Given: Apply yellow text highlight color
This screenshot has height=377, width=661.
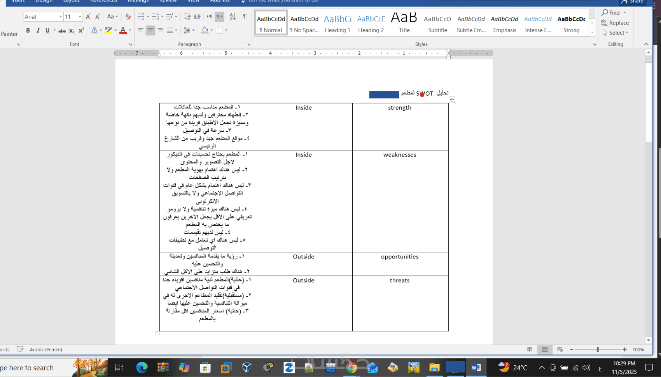Looking at the screenshot, I should coord(108,30).
